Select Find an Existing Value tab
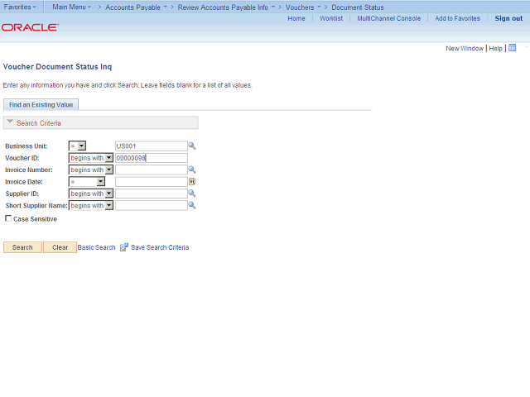 click(41, 105)
